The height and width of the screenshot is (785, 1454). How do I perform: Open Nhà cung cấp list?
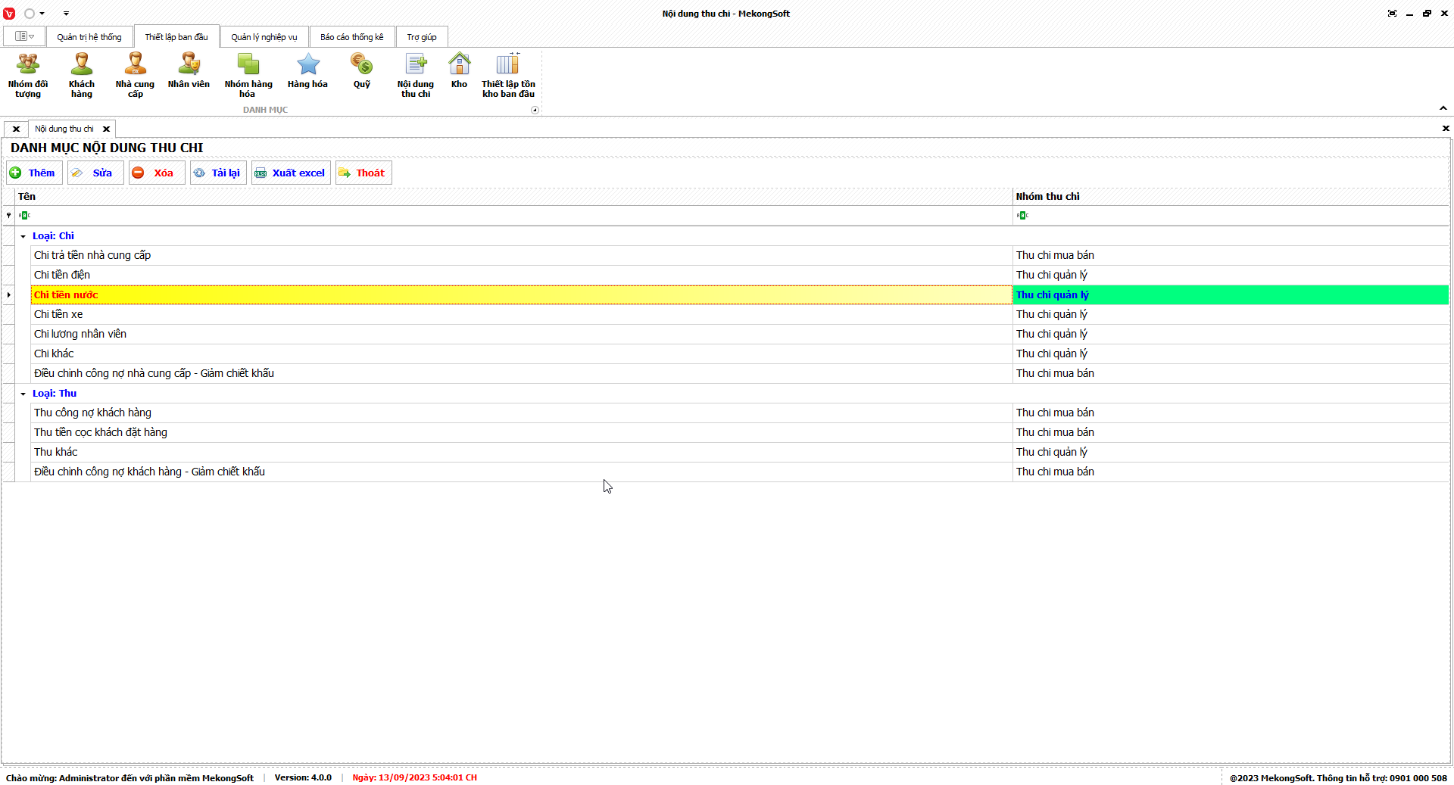[x=135, y=75]
